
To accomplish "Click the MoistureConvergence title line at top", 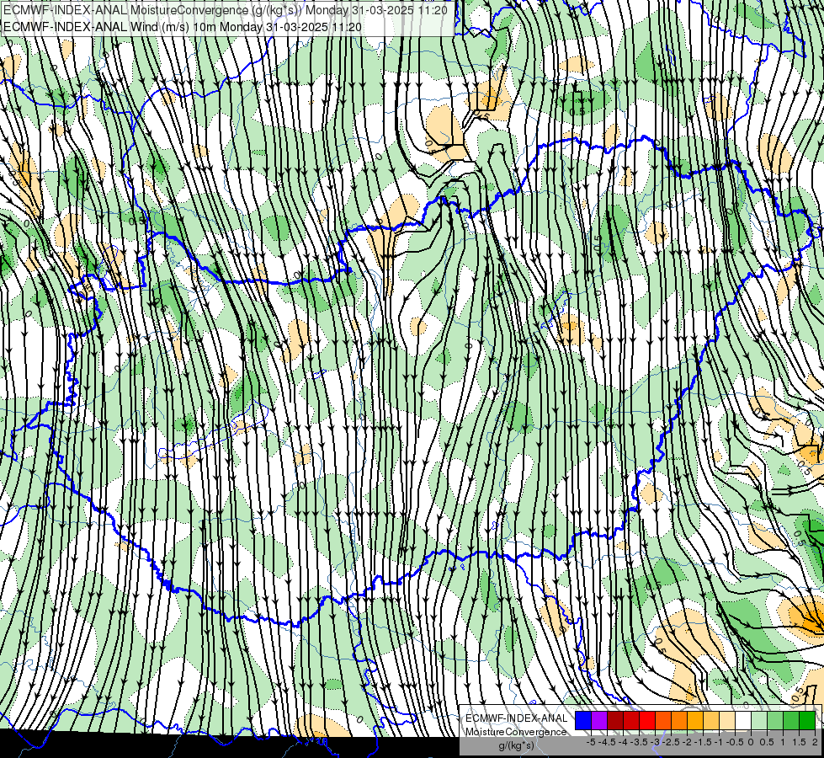I will pyautogui.click(x=226, y=9).
